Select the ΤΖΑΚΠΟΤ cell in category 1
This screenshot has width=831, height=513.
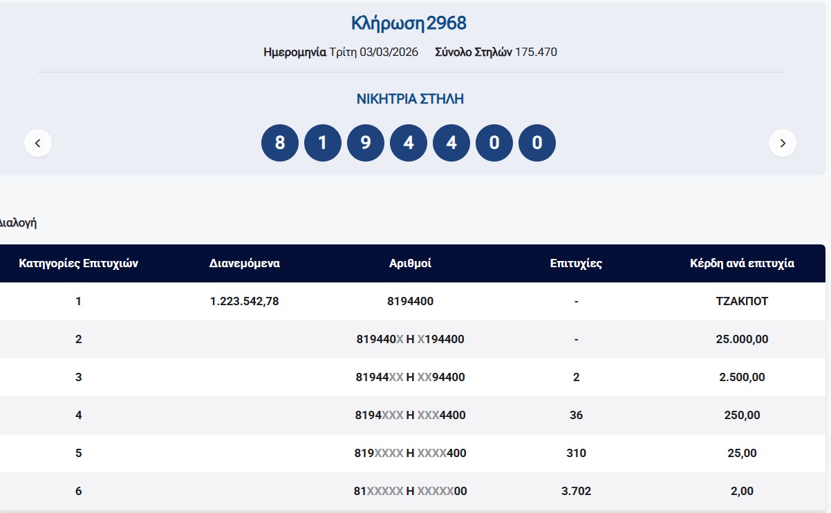742,301
